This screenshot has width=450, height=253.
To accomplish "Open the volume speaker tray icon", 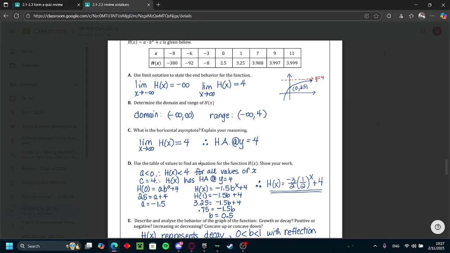I will click(414, 246).
